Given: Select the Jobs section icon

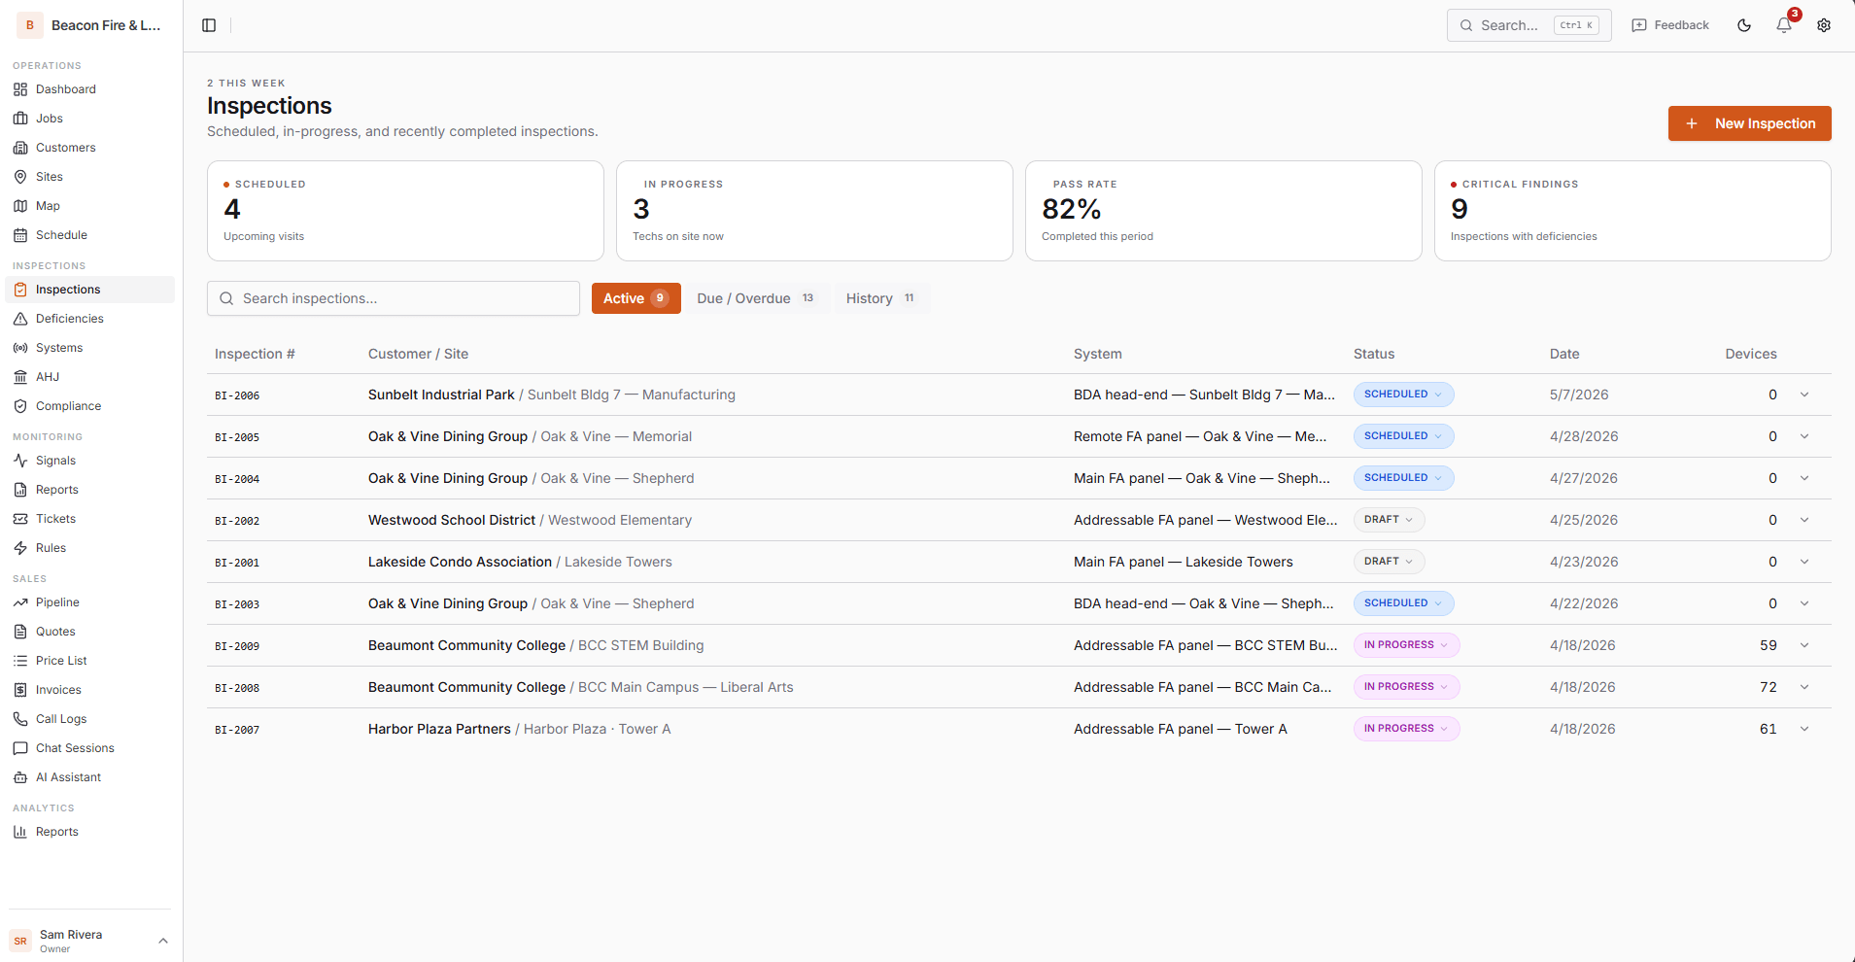Looking at the screenshot, I should 21,118.
